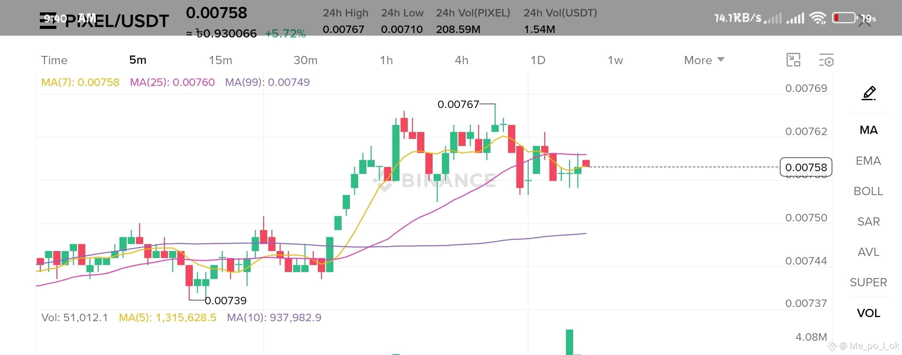Click the 24h High value 0.00767
Screen dimensions: 902x355
344,29
